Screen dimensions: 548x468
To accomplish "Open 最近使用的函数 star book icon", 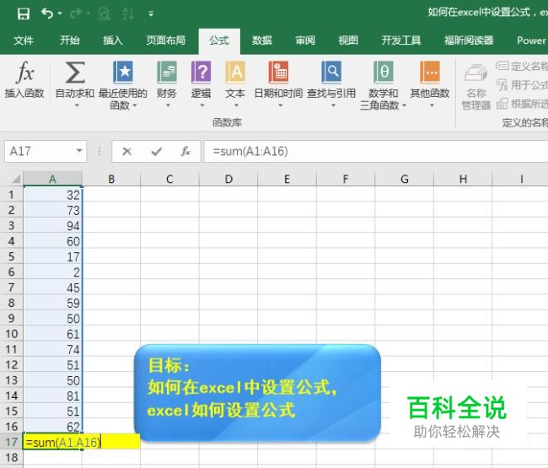I will pyautogui.click(x=123, y=72).
